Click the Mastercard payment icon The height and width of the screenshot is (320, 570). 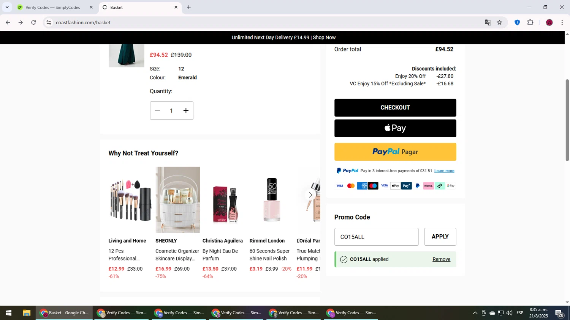coord(351,186)
